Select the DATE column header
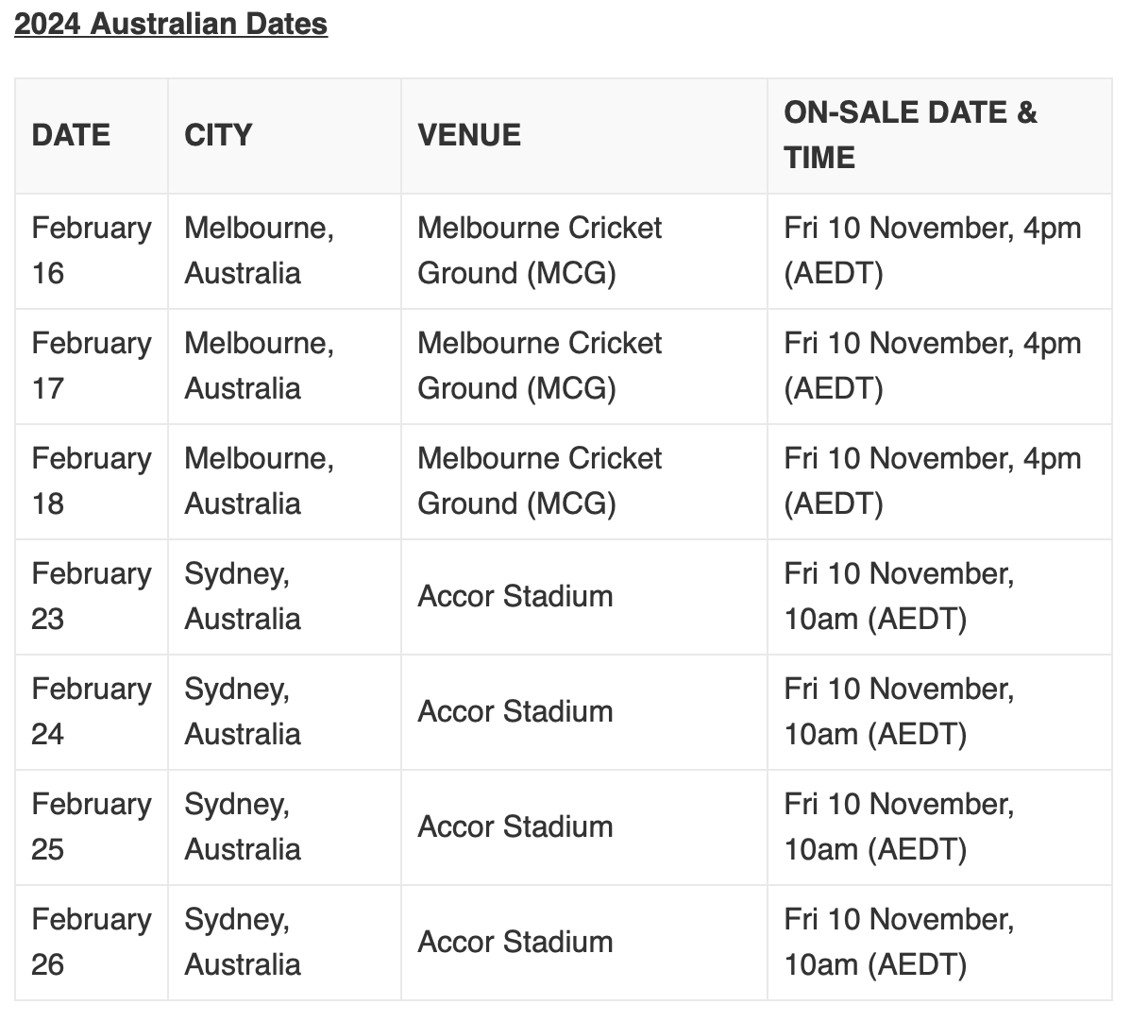 tap(92, 136)
